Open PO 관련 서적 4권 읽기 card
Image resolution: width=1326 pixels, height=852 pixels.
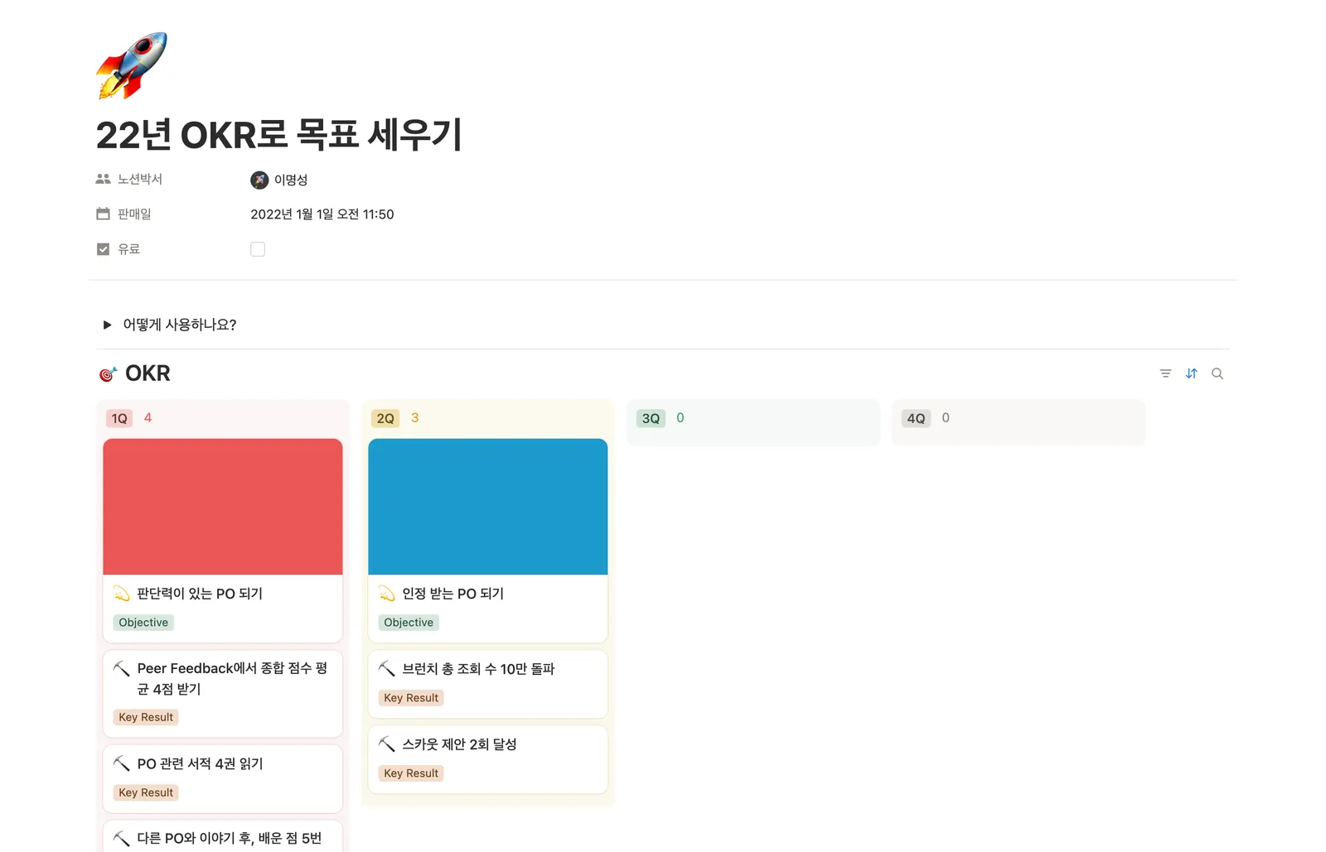click(x=223, y=779)
